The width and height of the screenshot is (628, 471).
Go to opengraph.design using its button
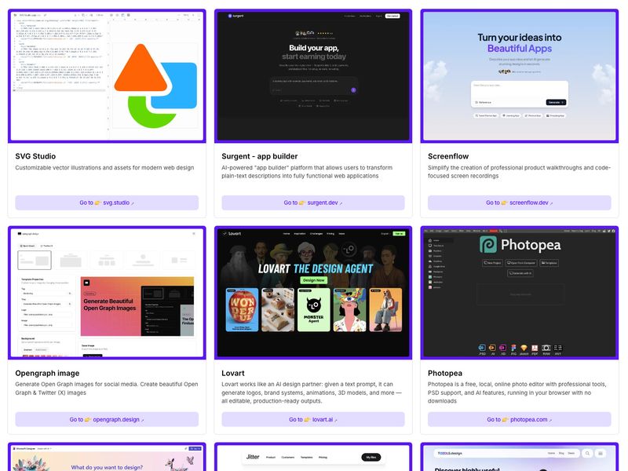tap(107, 419)
